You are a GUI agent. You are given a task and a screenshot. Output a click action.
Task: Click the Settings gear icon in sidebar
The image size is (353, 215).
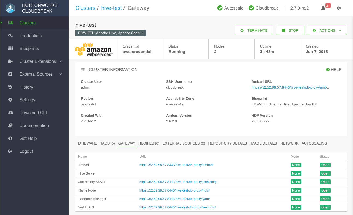point(11,100)
